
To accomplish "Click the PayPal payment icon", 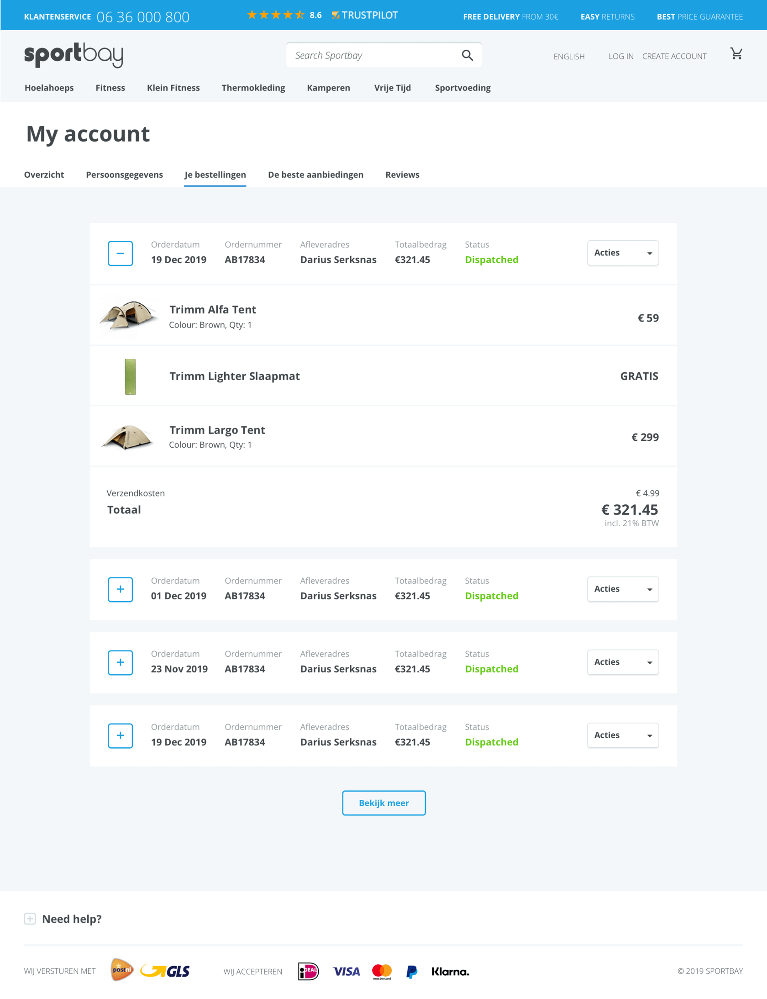I will 411,972.
